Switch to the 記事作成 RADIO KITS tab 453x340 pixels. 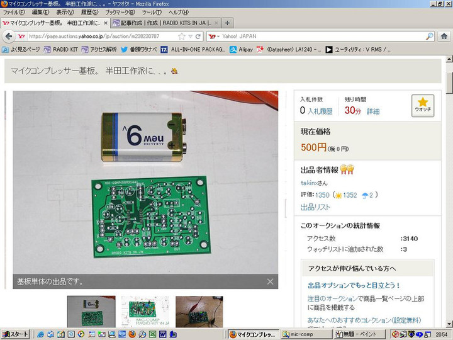(x=165, y=23)
